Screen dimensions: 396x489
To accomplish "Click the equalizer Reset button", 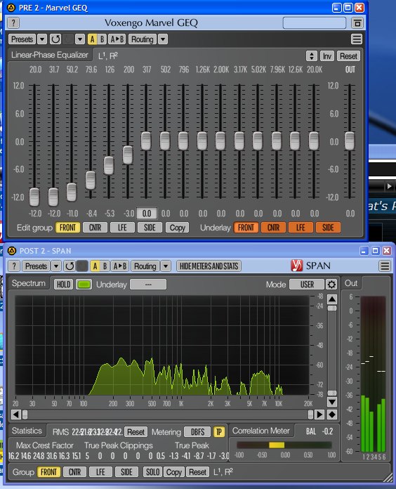I will click(x=348, y=56).
